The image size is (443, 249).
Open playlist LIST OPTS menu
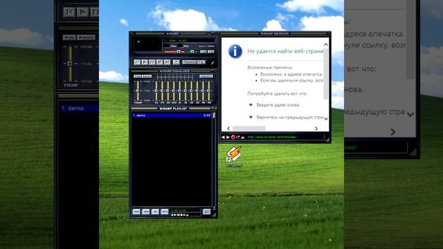point(206,212)
